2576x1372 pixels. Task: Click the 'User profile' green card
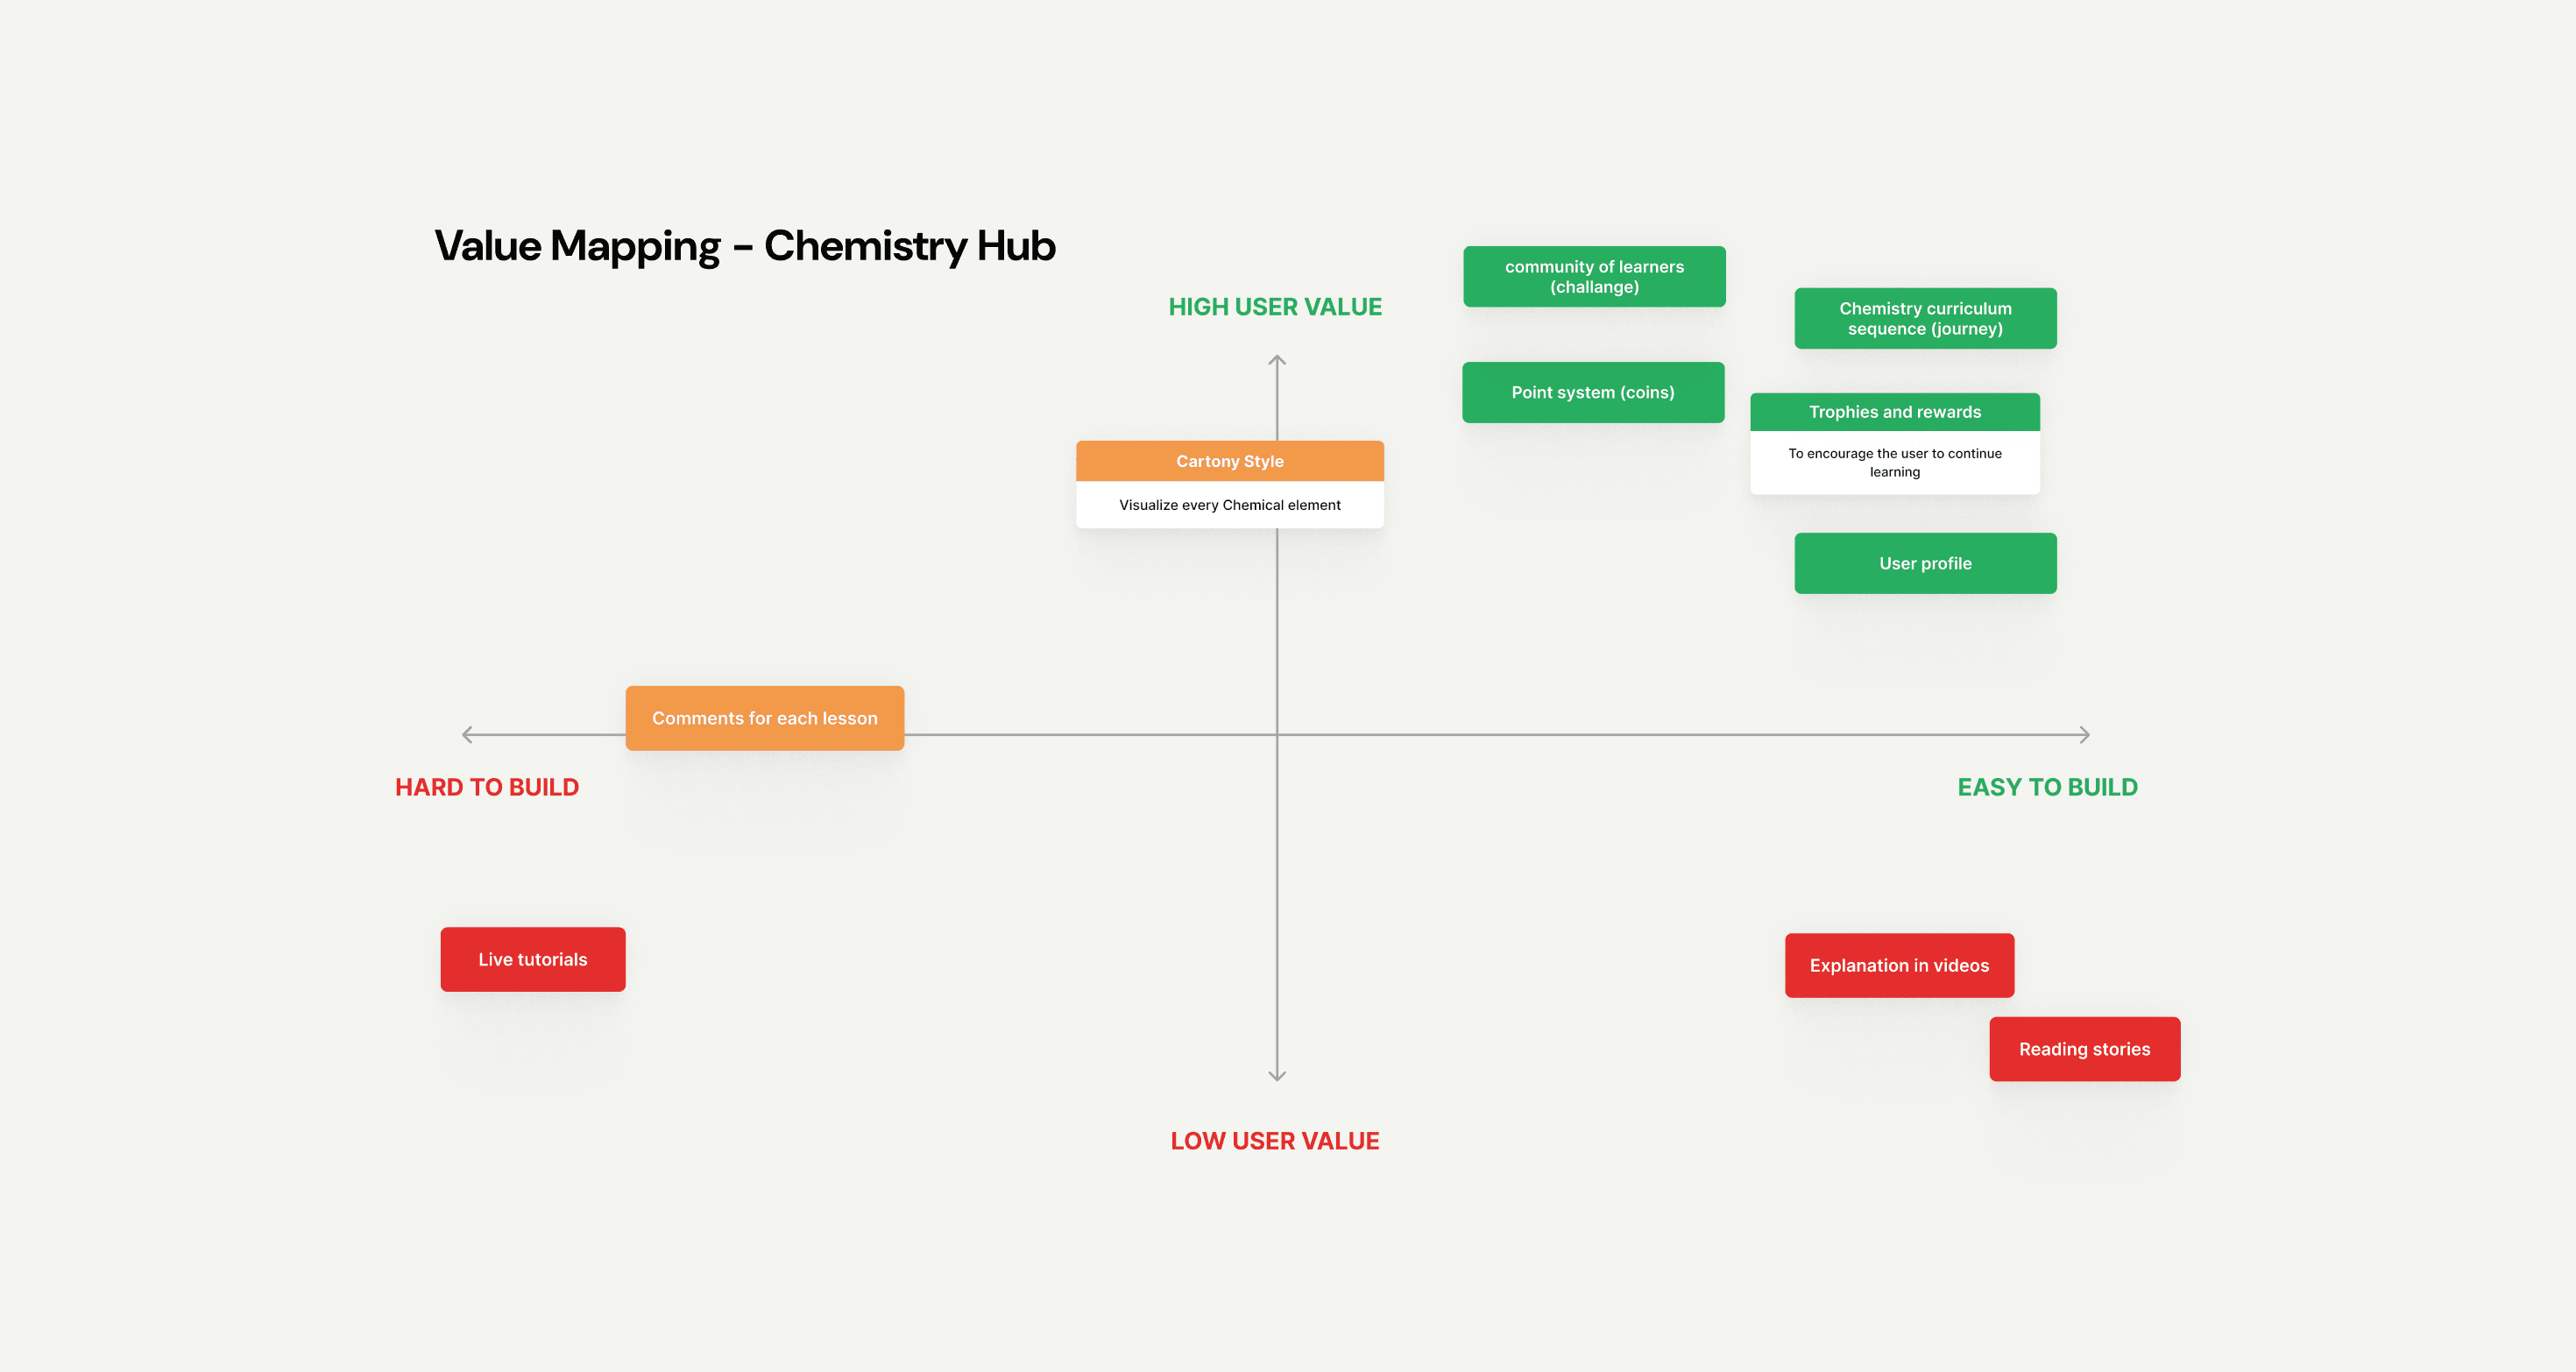[x=1925, y=563]
